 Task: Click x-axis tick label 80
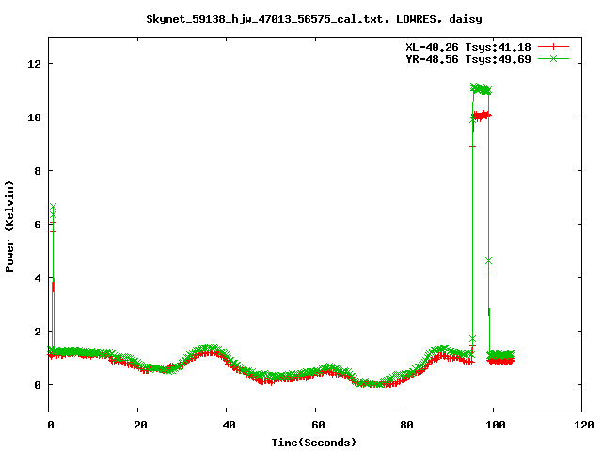coord(406,425)
